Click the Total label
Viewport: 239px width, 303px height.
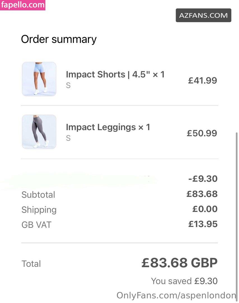31,264
